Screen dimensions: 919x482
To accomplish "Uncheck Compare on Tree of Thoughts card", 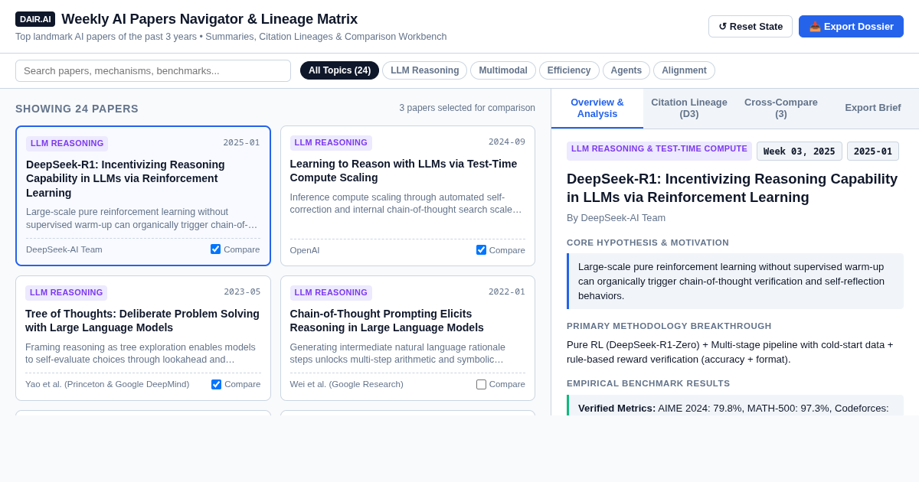I will click(x=216, y=384).
